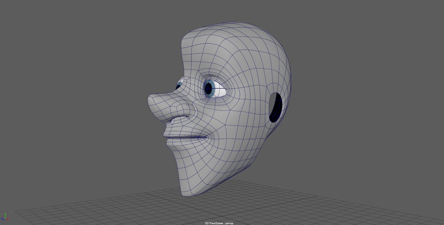Select the dark ear hole on the head

click(x=275, y=108)
